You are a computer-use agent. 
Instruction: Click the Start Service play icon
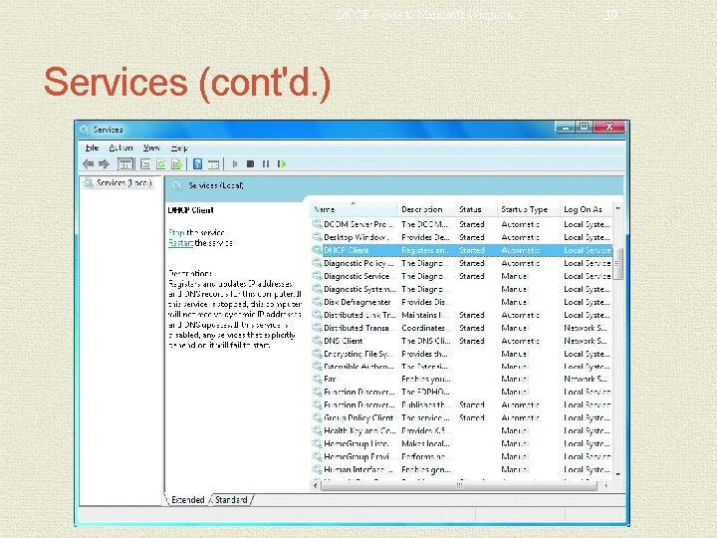pyautogui.click(x=235, y=163)
